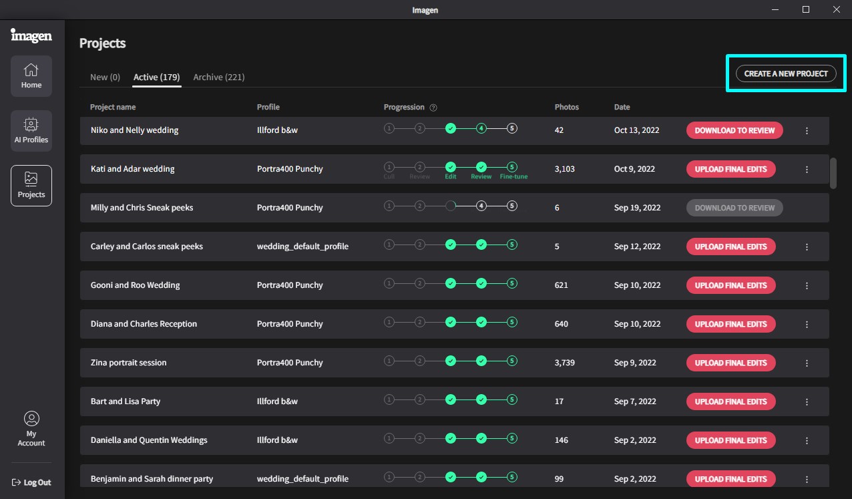Click the Progression column header
The height and width of the screenshot is (499, 852).
[x=404, y=107]
